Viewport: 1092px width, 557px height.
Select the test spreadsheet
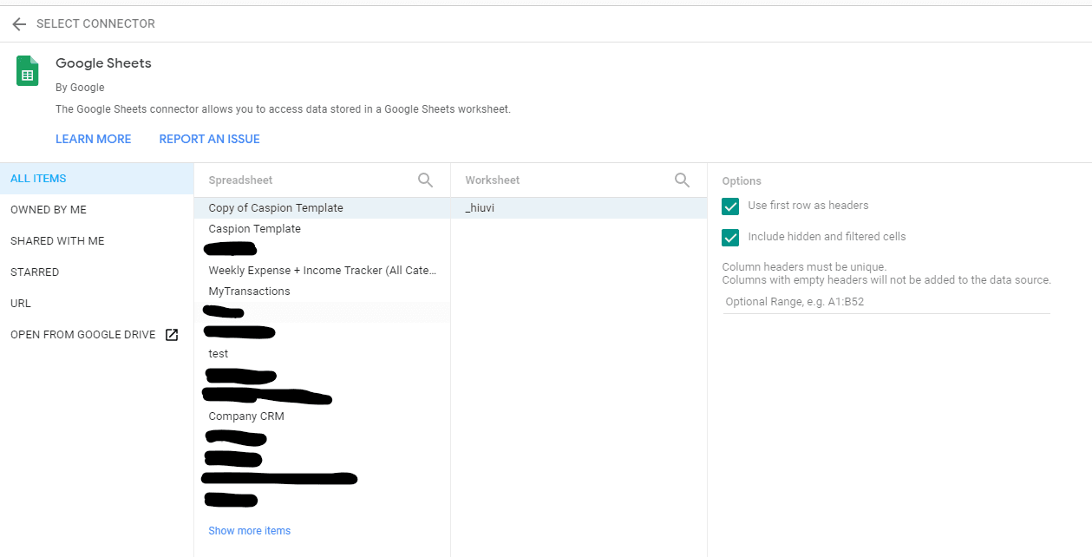coord(322,354)
